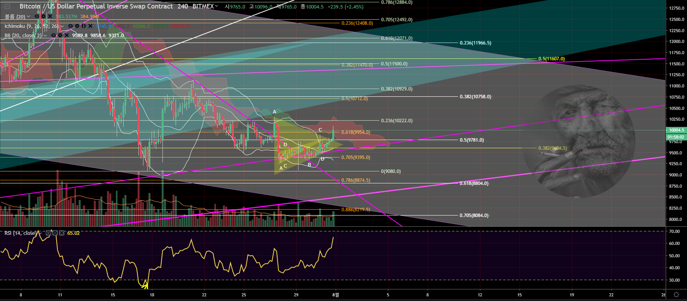The image size is (687, 301).
Task: Click the 0.5(10712.0) Fibonacci label
Action: coord(354,99)
